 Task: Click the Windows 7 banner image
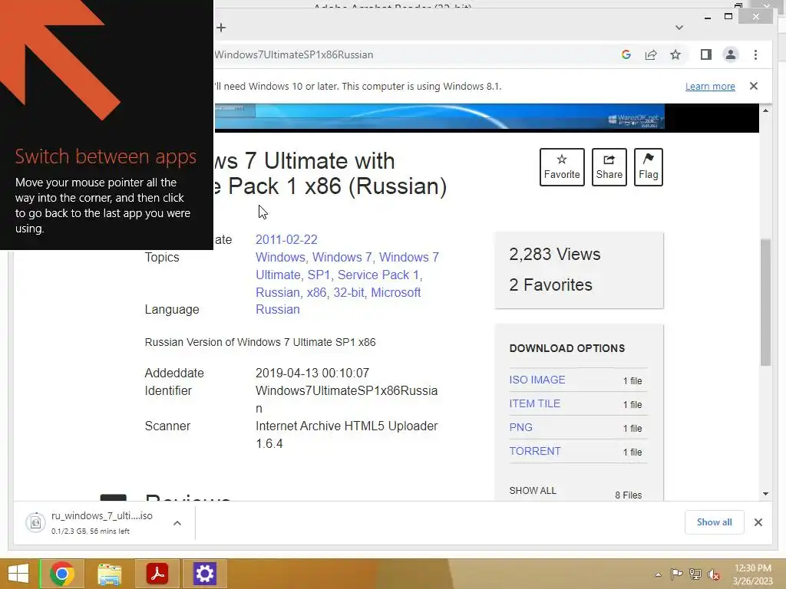click(x=439, y=117)
